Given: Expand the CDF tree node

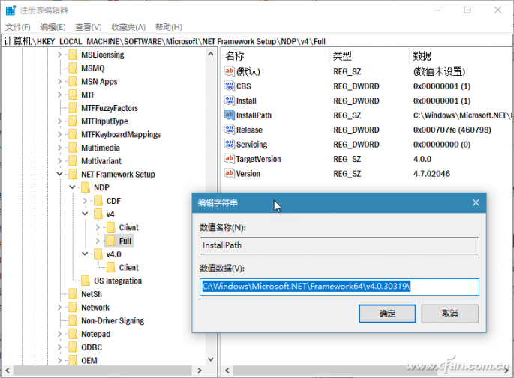Looking at the screenshot, I should point(86,201).
